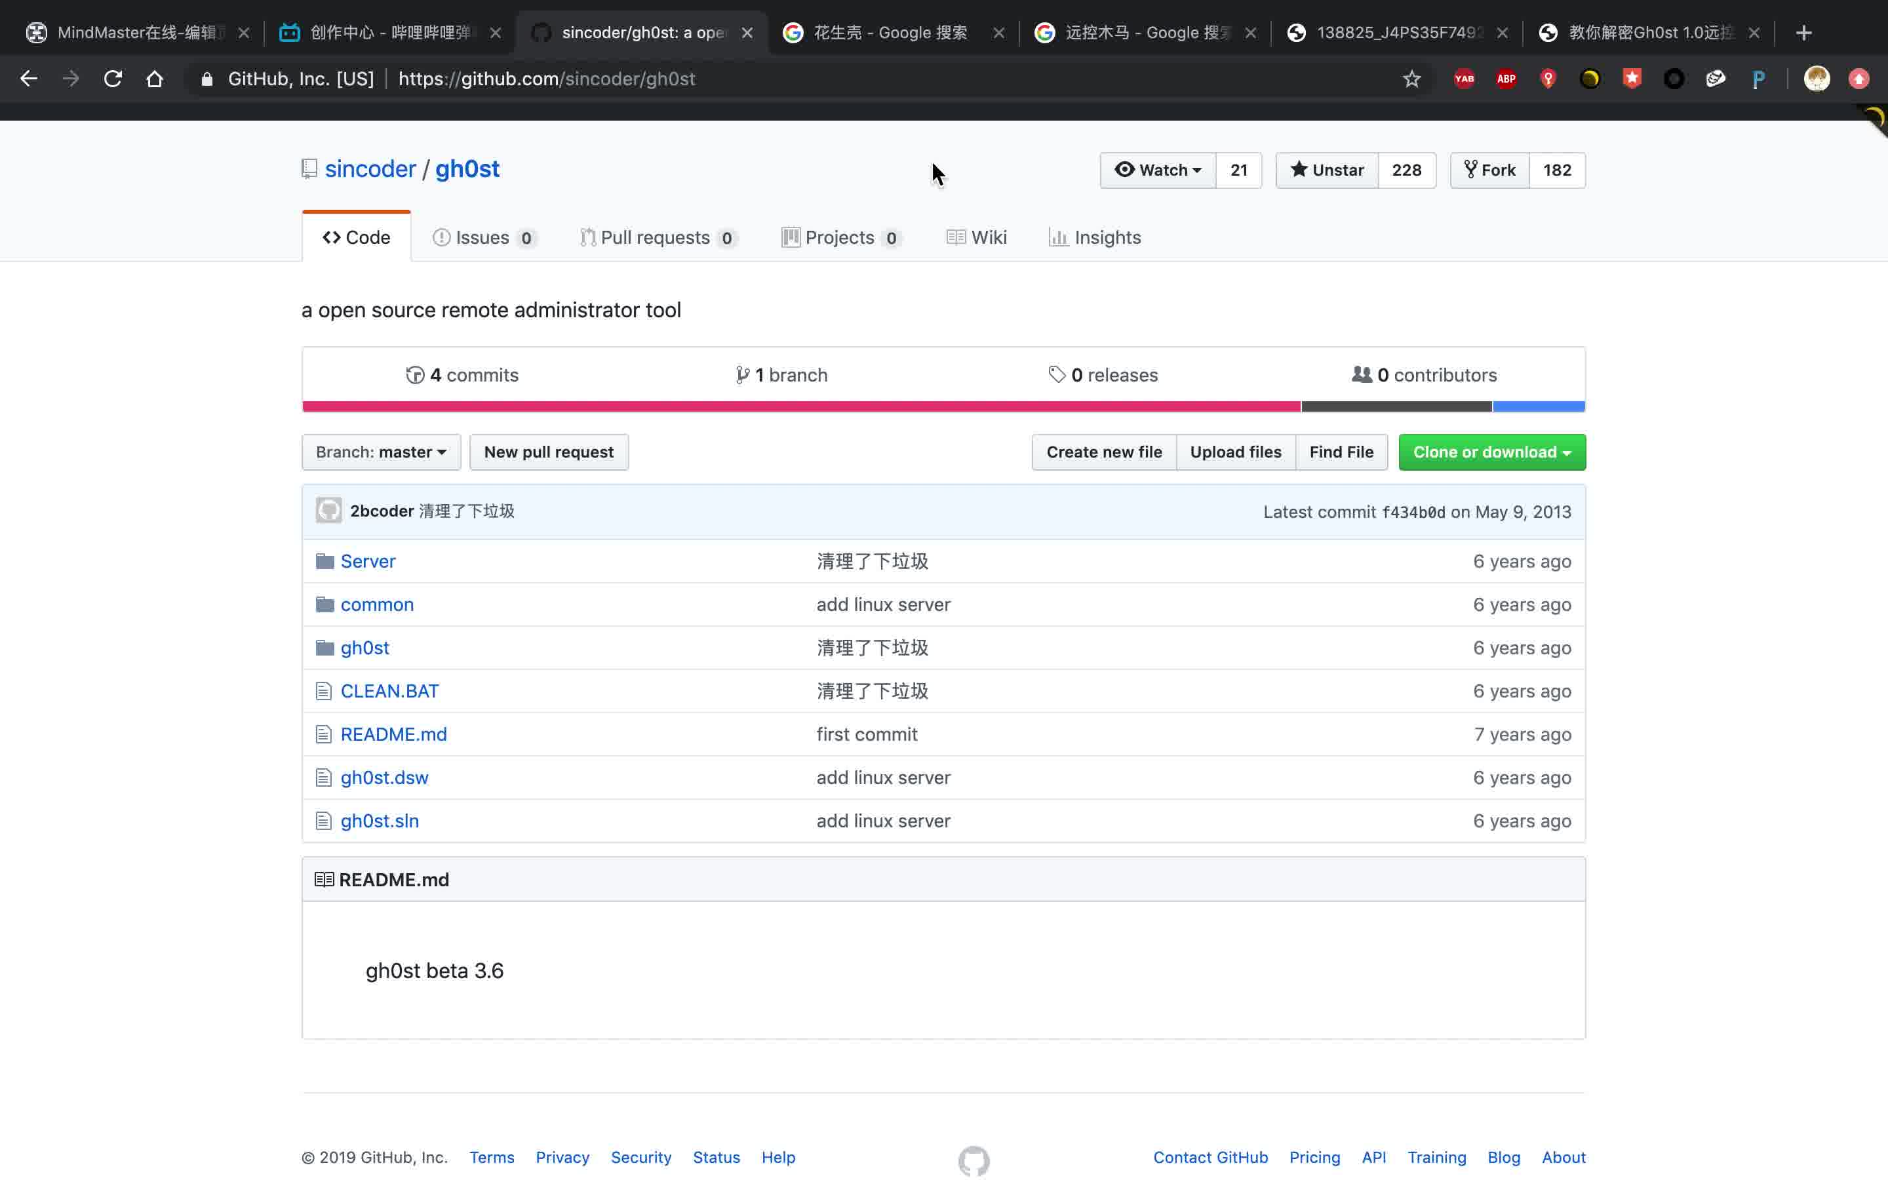Open the Adblock Plus extension icon

[1506, 79]
